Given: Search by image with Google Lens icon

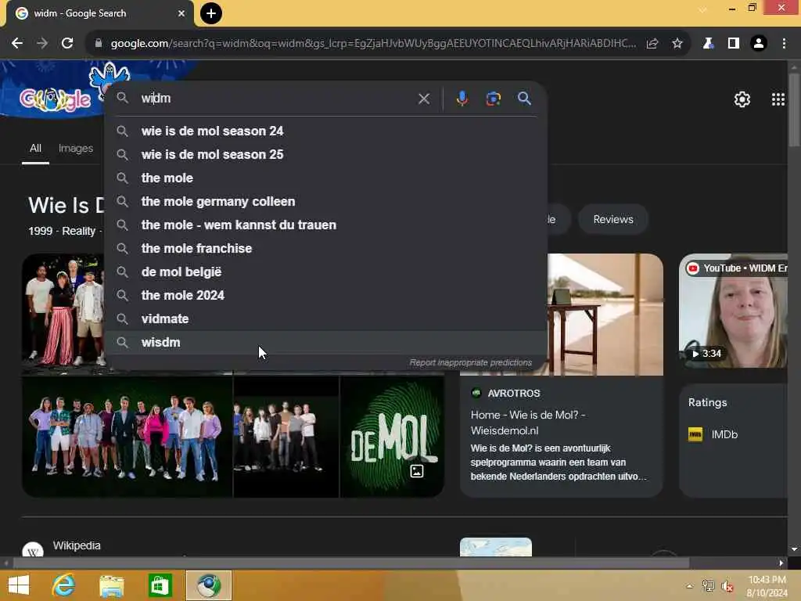Looking at the screenshot, I should click(493, 99).
